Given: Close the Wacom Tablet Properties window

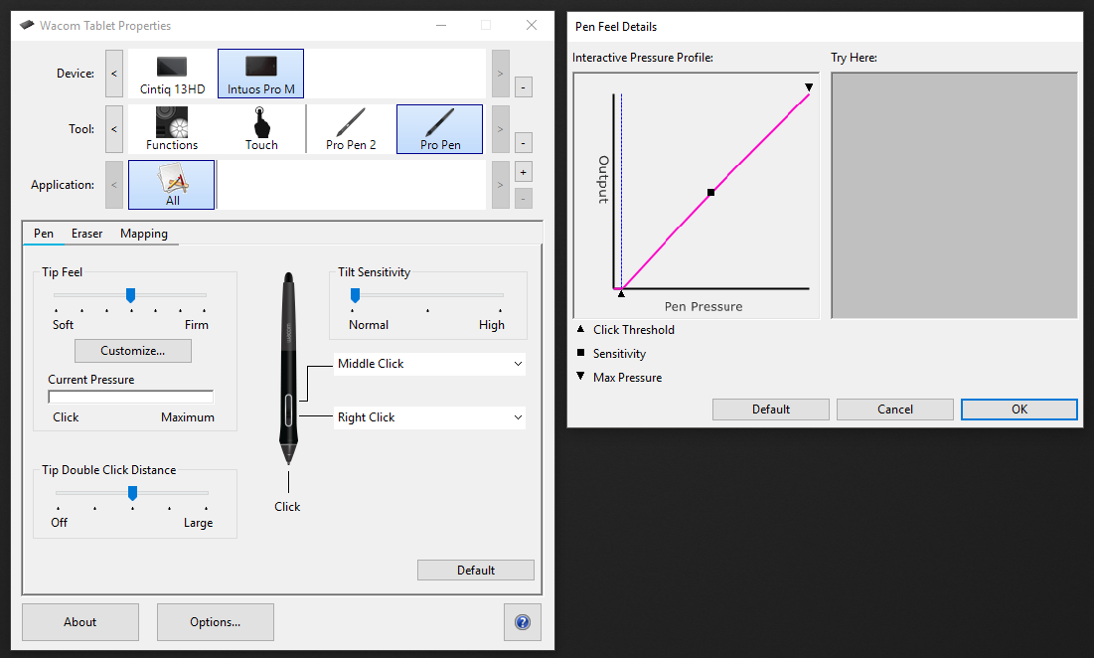Looking at the screenshot, I should (532, 25).
